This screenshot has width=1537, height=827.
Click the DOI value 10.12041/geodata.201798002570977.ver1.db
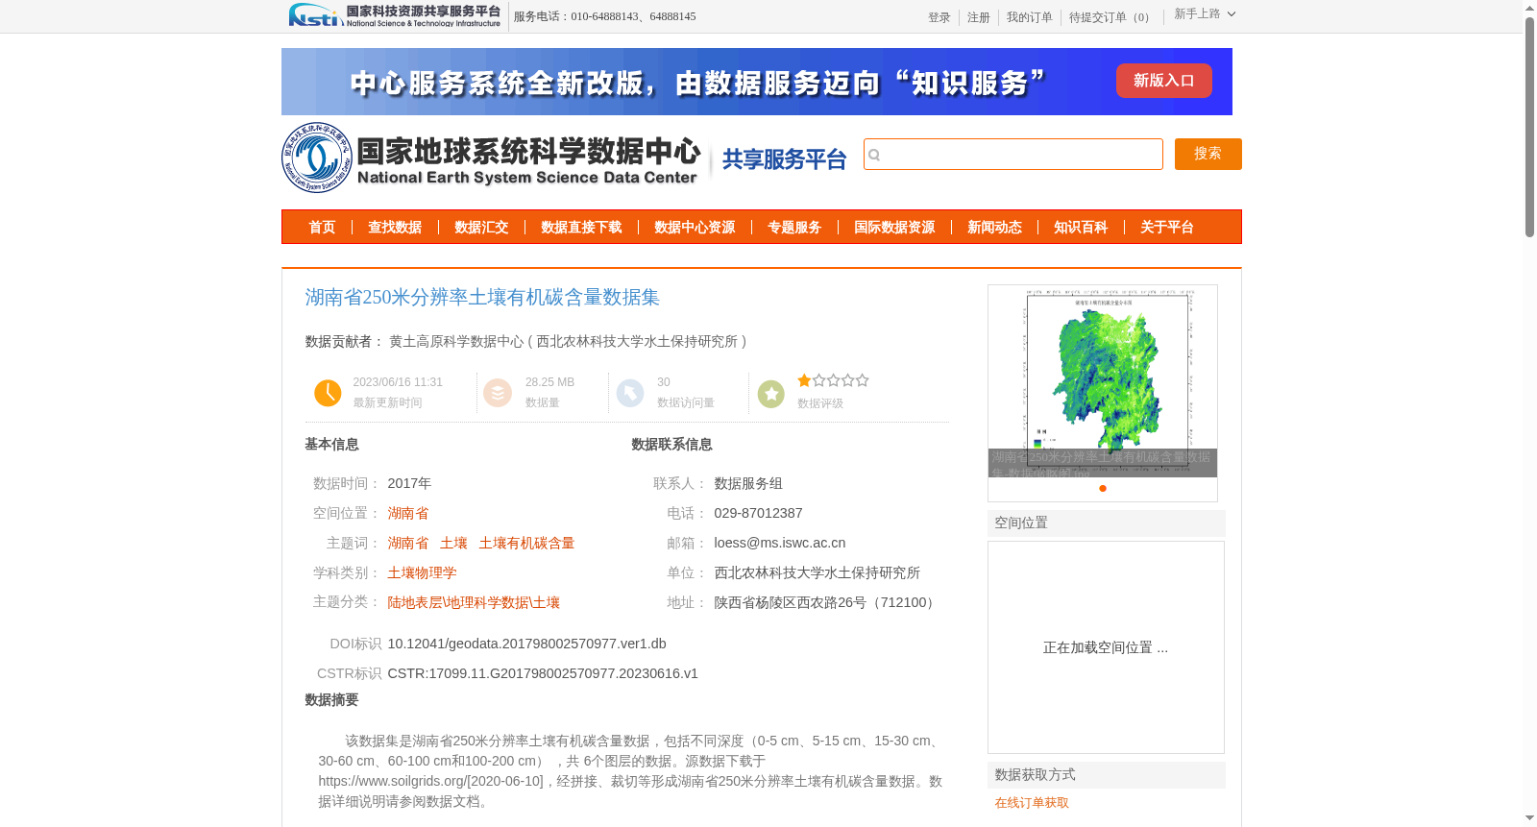click(x=526, y=644)
